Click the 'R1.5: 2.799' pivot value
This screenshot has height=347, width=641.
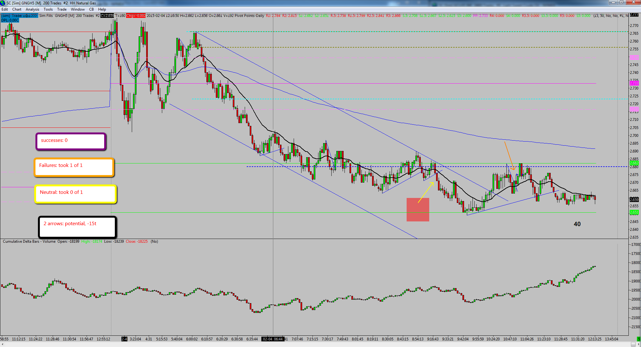pyautogui.click(x=356, y=16)
